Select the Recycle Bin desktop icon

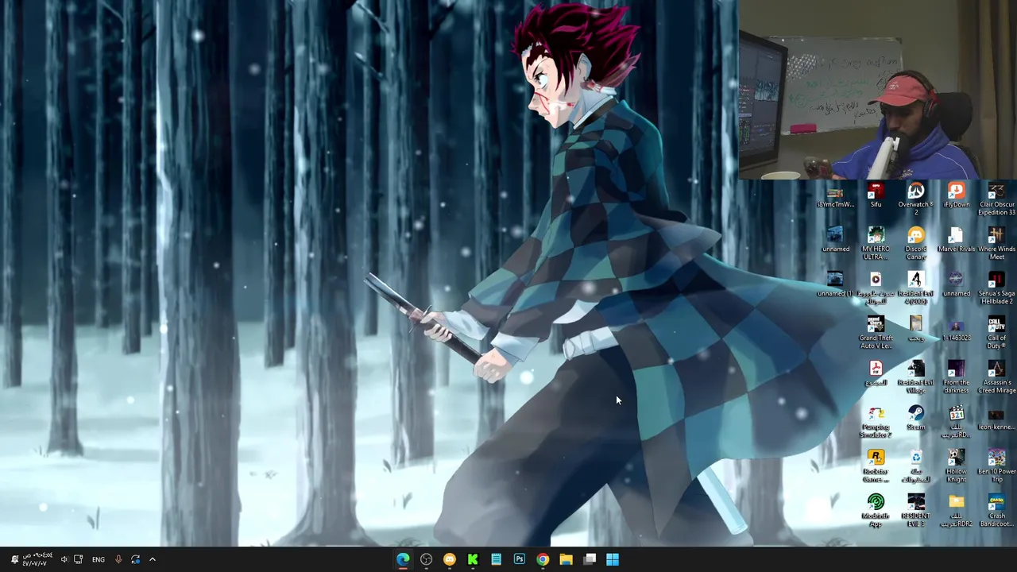click(x=916, y=466)
